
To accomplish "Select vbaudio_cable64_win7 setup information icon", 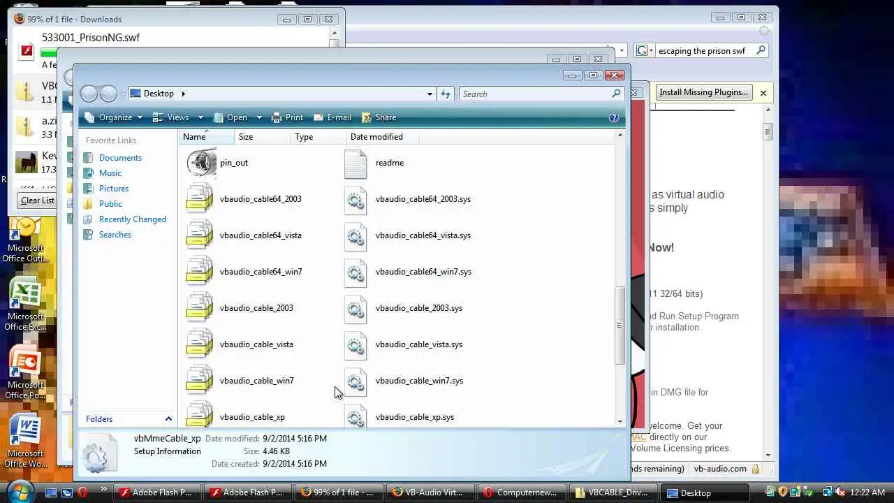I will click(x=200, y=272).
